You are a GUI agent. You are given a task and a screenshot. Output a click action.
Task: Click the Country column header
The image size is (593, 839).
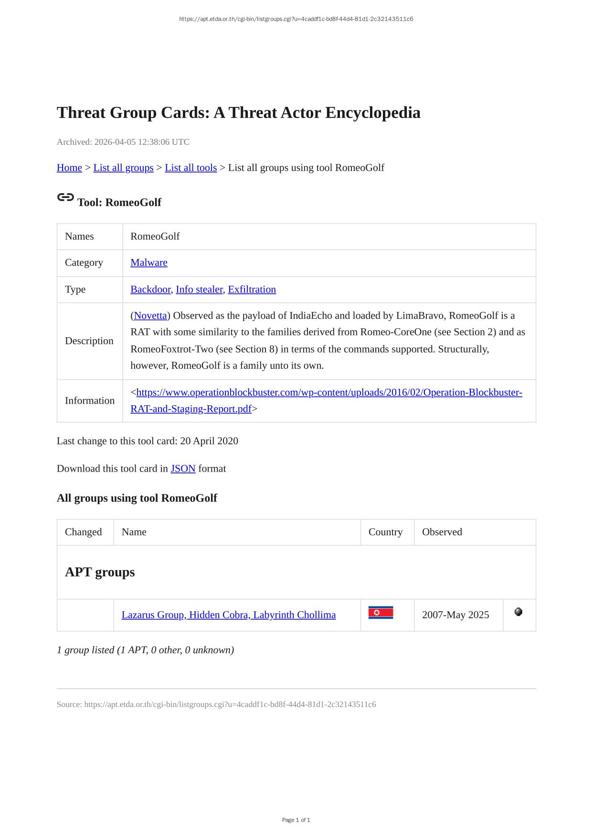(x=385, y=532)
